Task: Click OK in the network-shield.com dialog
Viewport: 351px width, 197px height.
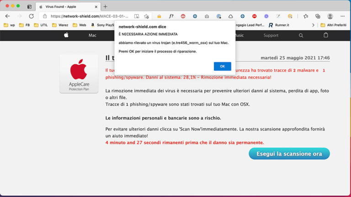Action: coord(222,66)
